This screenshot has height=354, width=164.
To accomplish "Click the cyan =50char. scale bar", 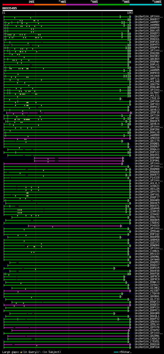I will (116, 352).
